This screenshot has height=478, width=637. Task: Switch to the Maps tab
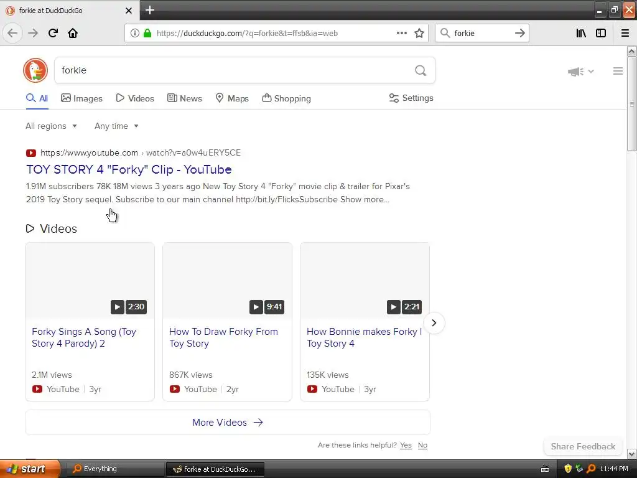232,98
